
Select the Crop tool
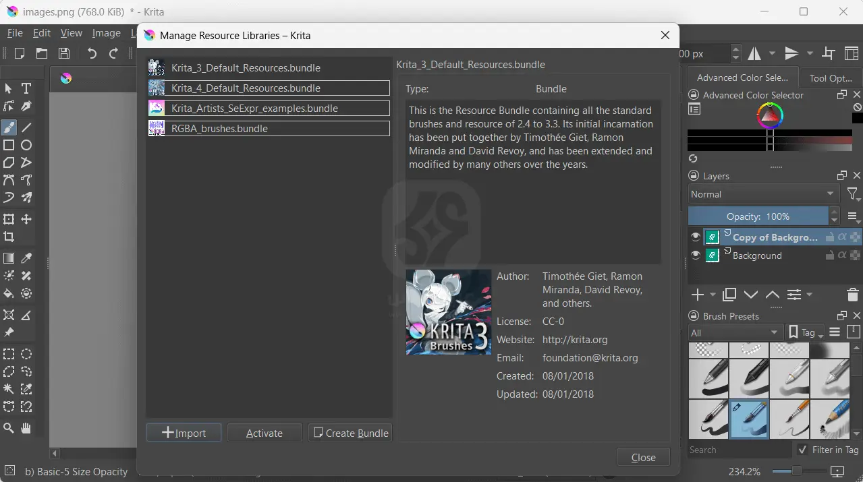pos(9,237)
